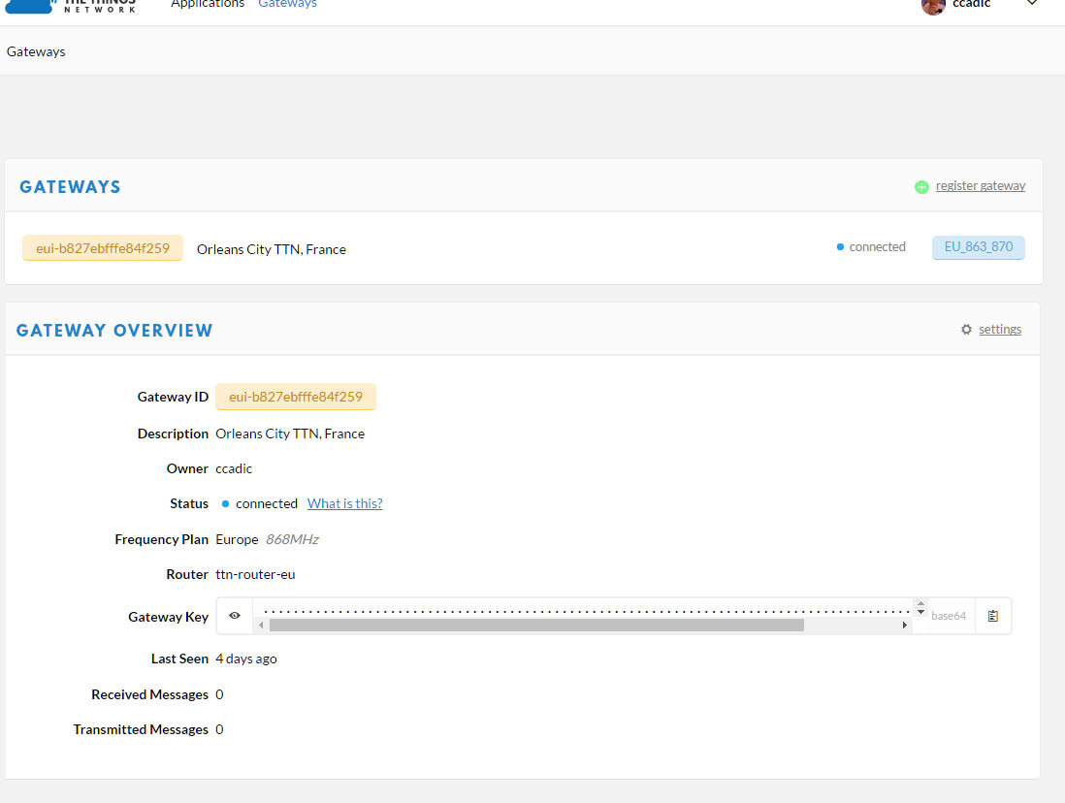Click the Gateways breadcrumb
1065x803 pixels.
36,51
